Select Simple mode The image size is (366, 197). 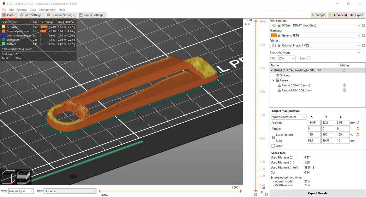click(318, 15)
